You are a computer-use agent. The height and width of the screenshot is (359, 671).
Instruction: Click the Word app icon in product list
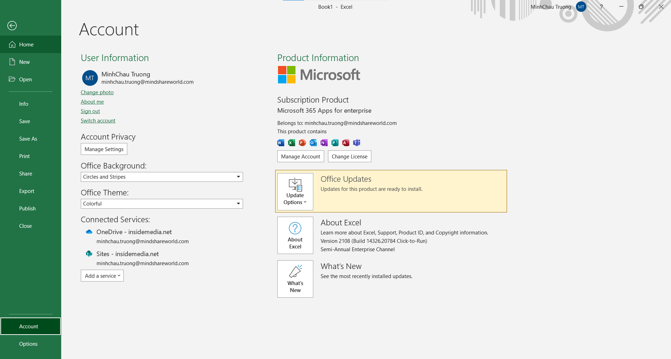(x=281, y=142)
